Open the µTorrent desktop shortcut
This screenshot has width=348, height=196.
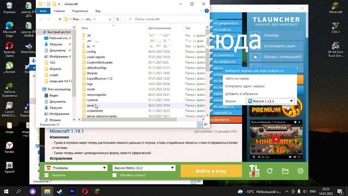[x=9, y=68]
